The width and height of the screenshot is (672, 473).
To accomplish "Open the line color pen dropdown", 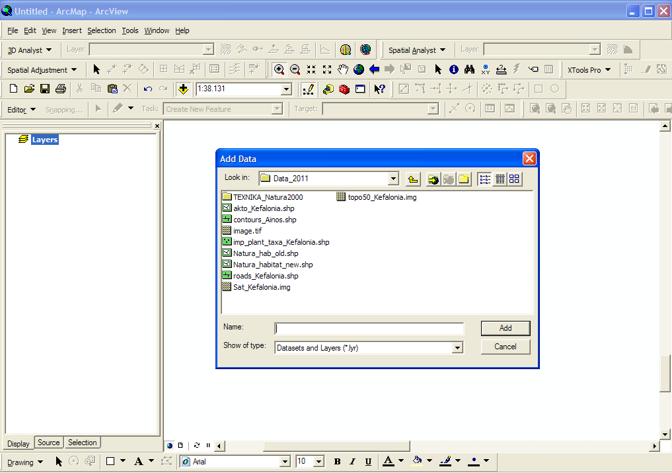I will coord(458,461).
